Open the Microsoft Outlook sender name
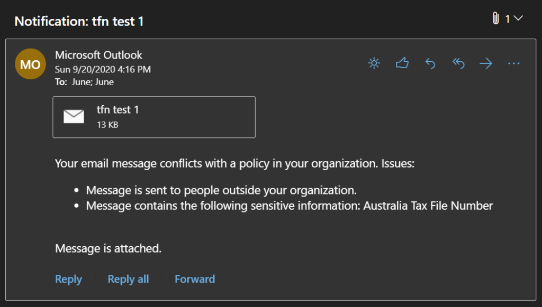The height and width of the screenshot is (307, 542). coord(98,55)
